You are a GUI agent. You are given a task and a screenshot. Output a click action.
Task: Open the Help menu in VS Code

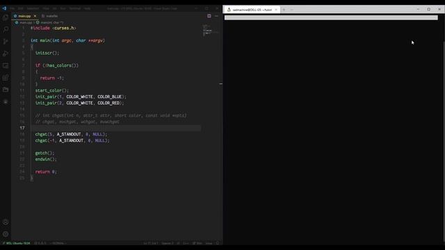click(x=88, y=8)
